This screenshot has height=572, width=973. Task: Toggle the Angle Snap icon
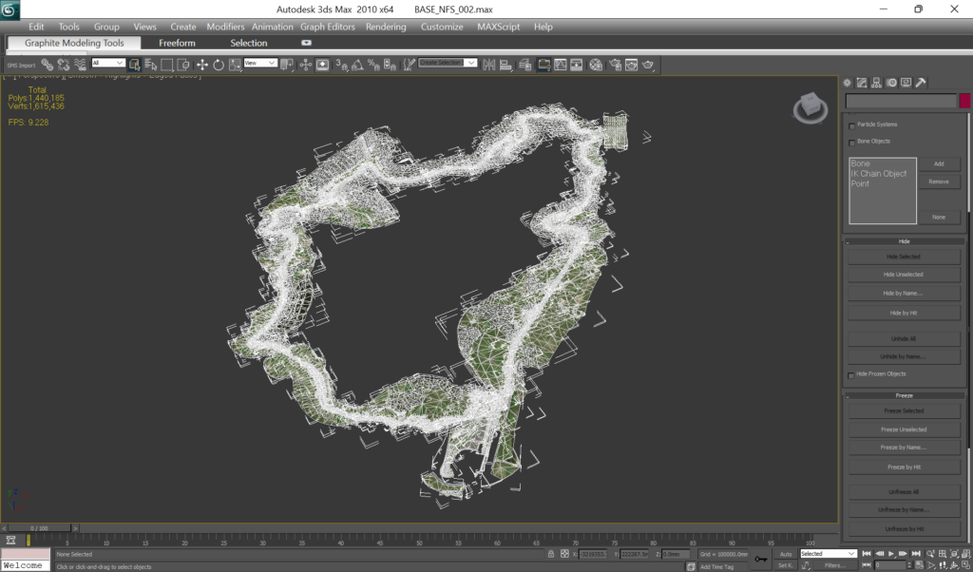click(x=357, y=65)
